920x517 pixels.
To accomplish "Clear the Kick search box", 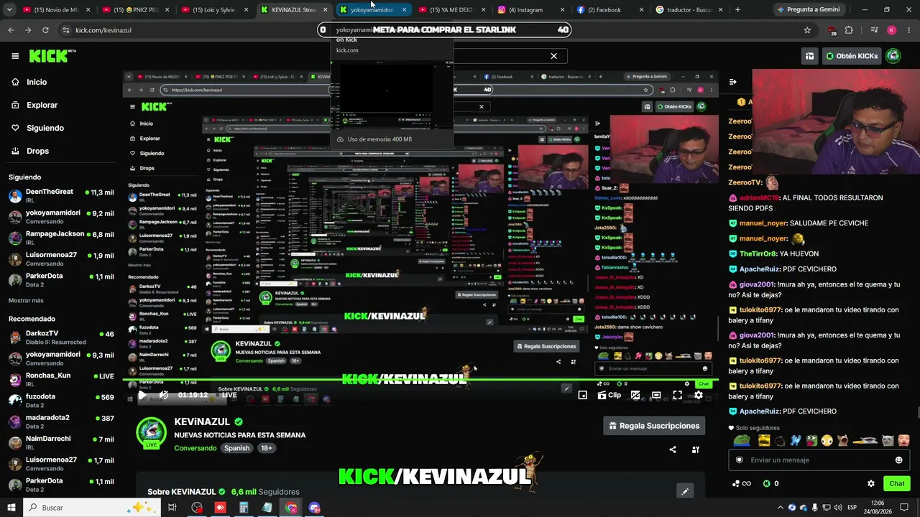I will pyautogui.click(x=553, y=56).
